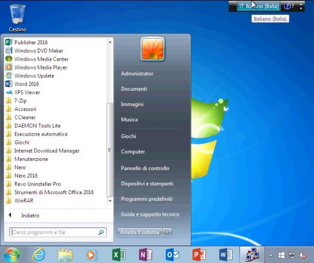Open Musica in the Start menu
This screenshot has width=314, height=263.
pos(129,120)
